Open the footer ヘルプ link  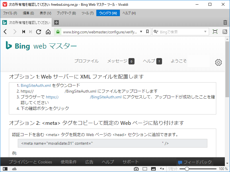[x=108, y=162]
